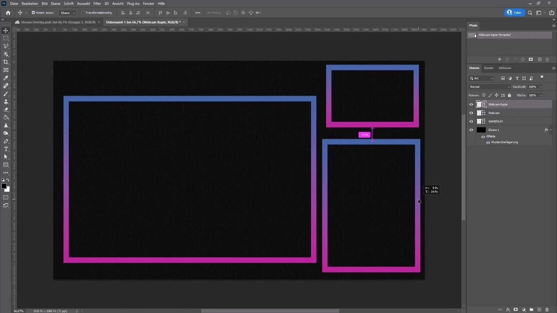Open the Bearbeiten menu

30,3
